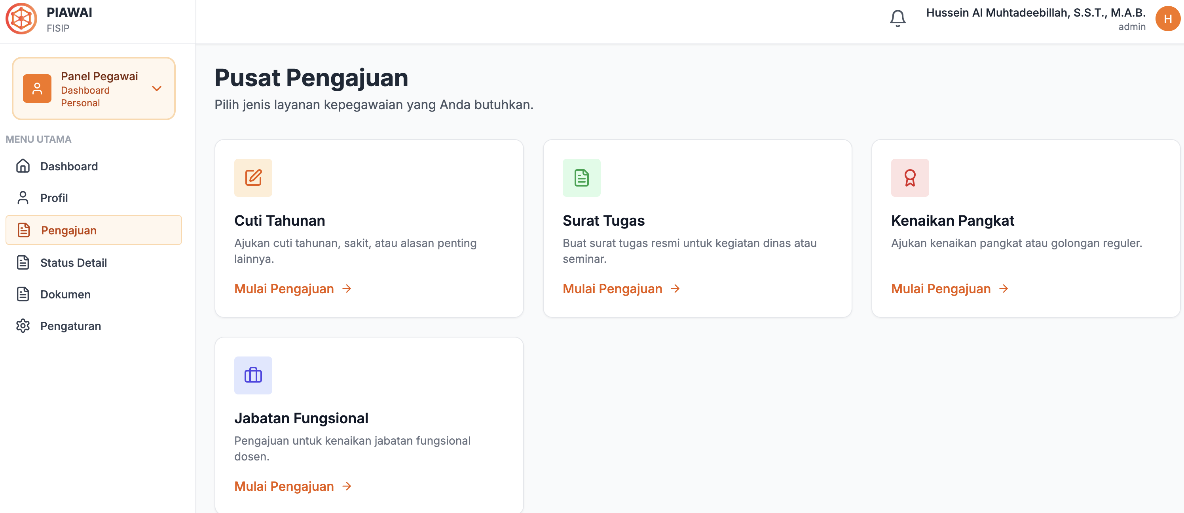1184x513 pixels.
Task: Click the Panel Pegawai orange person icon
Action: pos(37,89)
